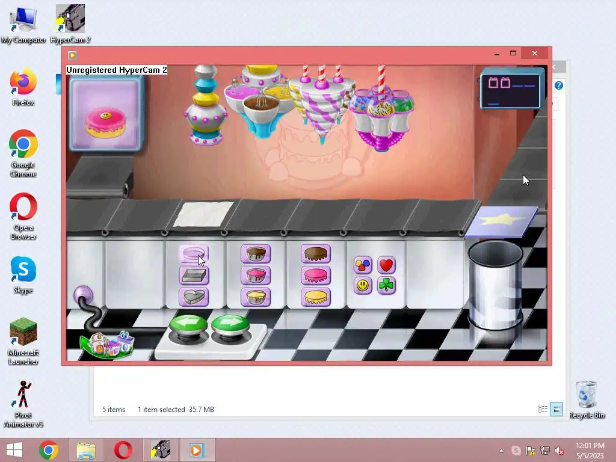Pick the pink icing button
The height and width of the screenshot is (462, 616).
click(x=316, y=276)
